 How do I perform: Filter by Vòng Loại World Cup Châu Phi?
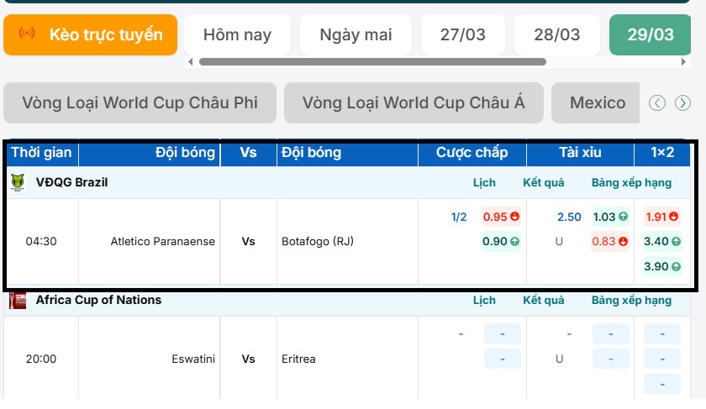(140, 103)
